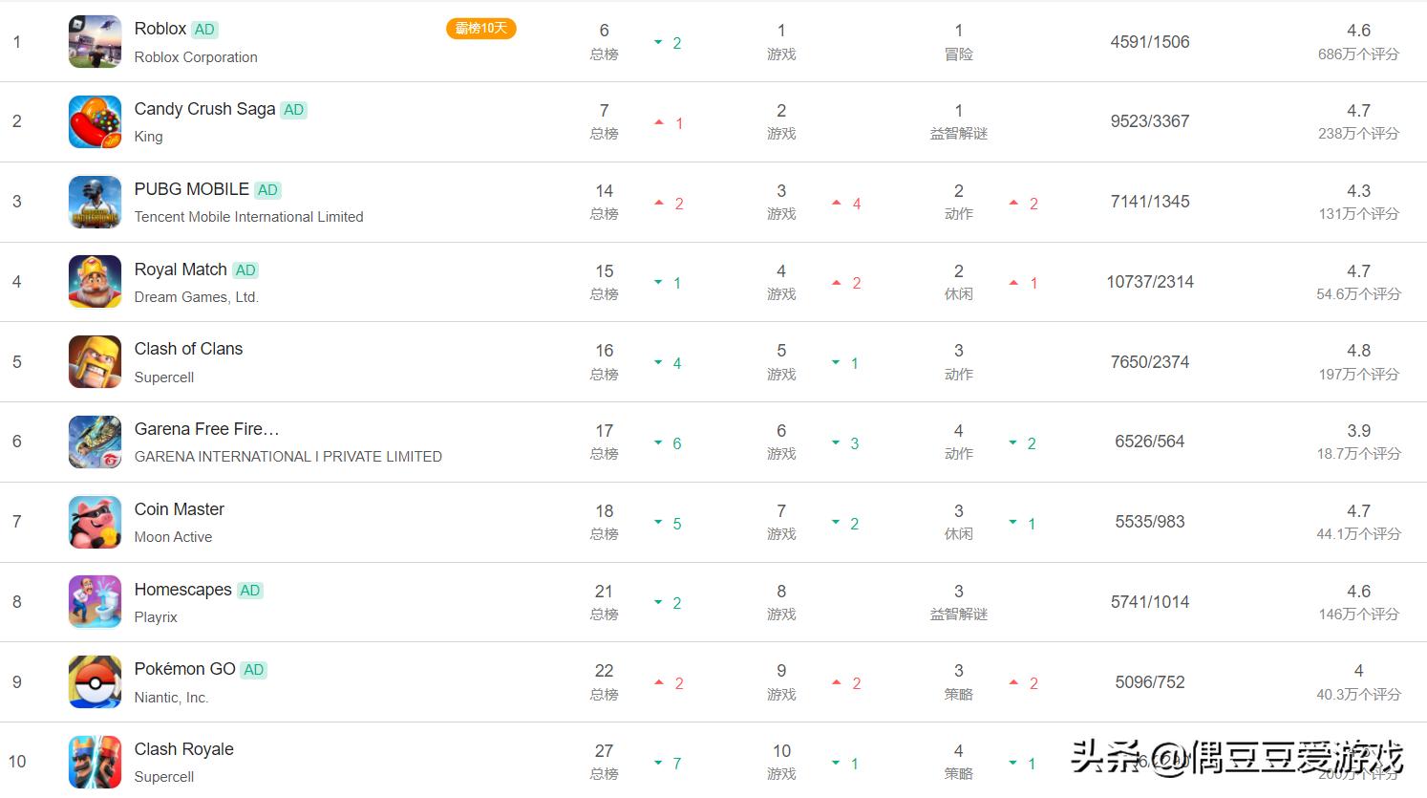Click the value 5535/983 in Coin Master row

1150,522
